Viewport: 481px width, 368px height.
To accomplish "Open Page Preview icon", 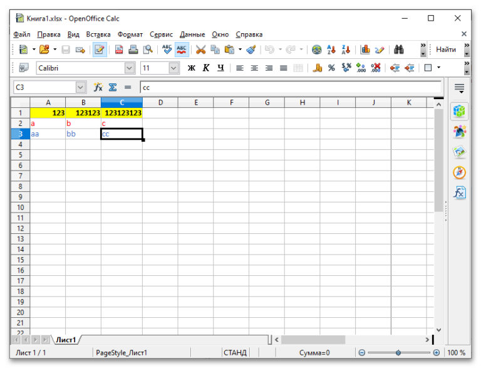I will (148, 50).
